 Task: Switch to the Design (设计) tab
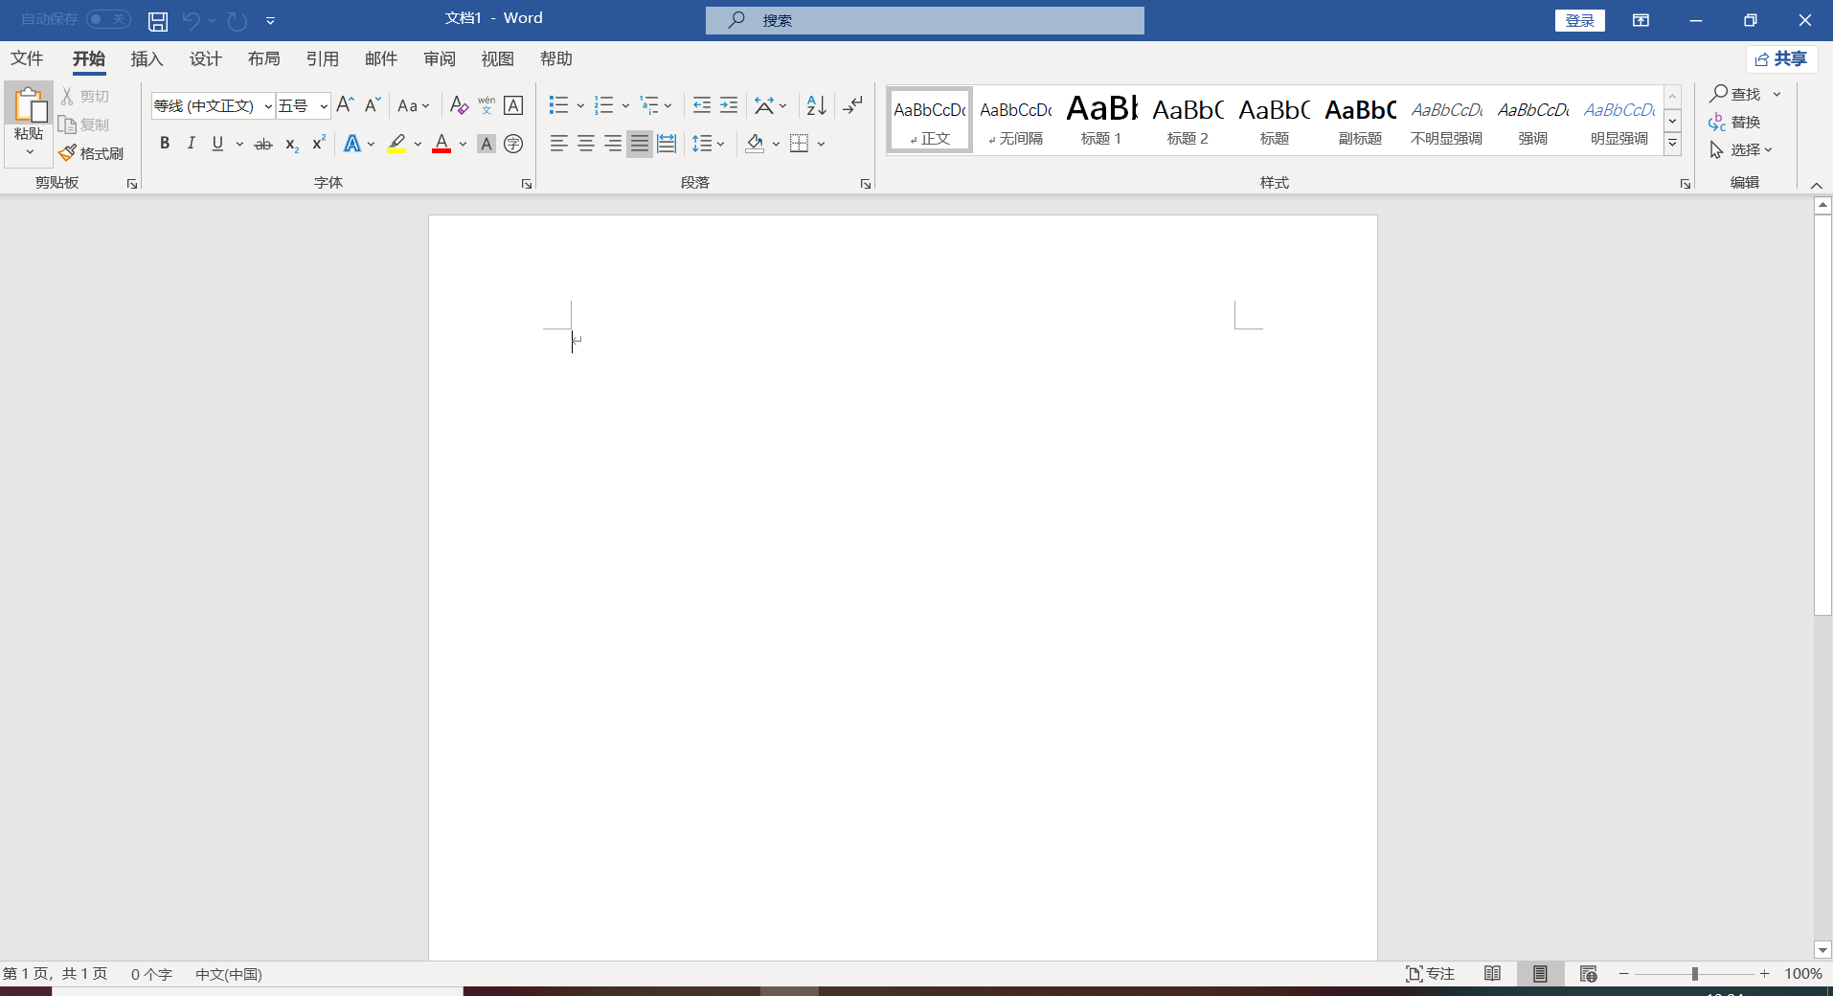206,58
